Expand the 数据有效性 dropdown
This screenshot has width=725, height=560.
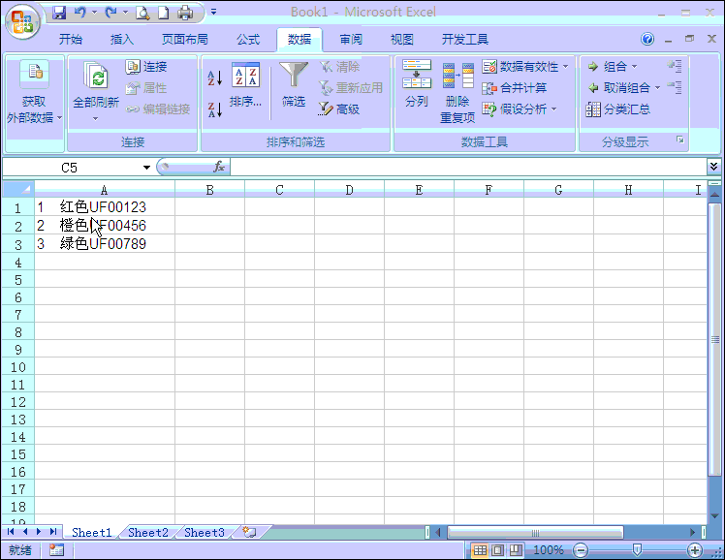(x=566, y=67)
